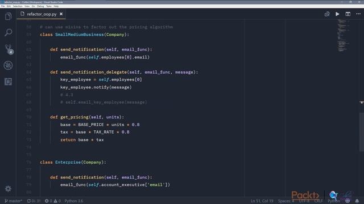Select the refactor_oop.py editor tab
This screenshot has height=204, width=364.
pos(42,14)
